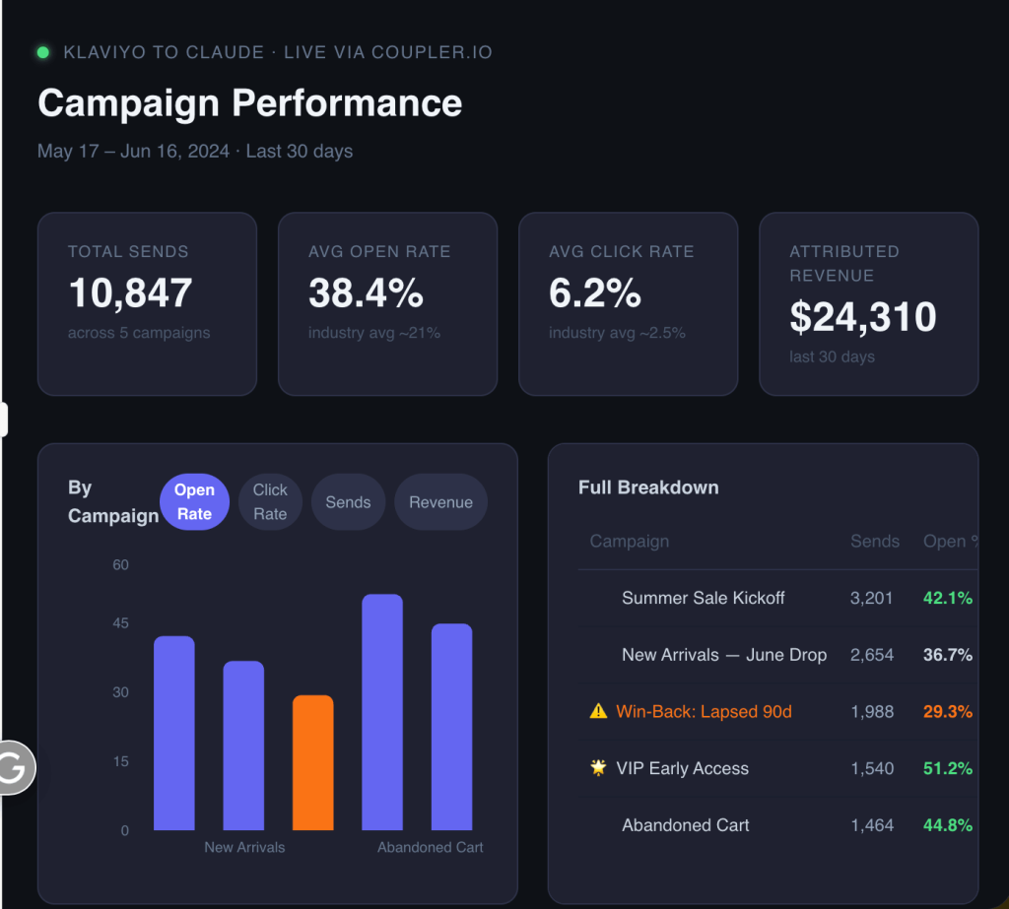
Task: Sort table by Open % column header
Action: [x=951, y=541]
